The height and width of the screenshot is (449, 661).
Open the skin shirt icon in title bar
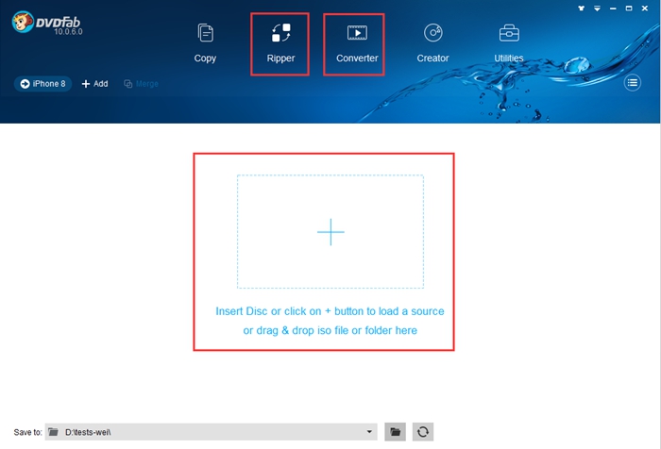[582, 8]
